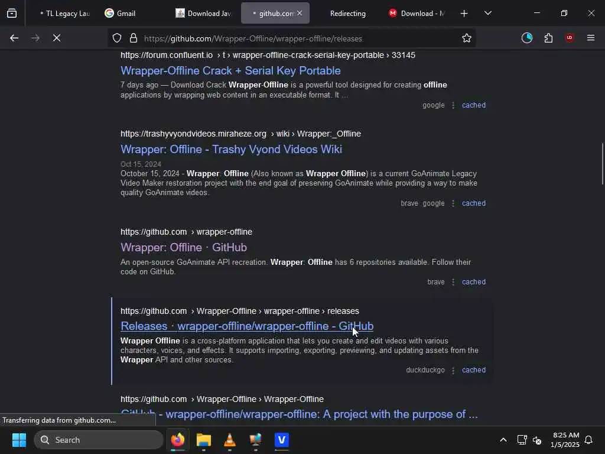Click the taskbar Search box
The image size is (605, 454).
click(99, 440)
